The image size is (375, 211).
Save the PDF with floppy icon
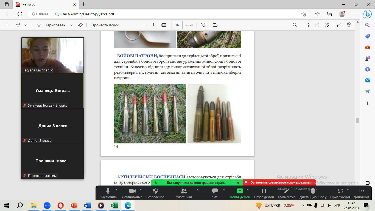tap(317, 25)
